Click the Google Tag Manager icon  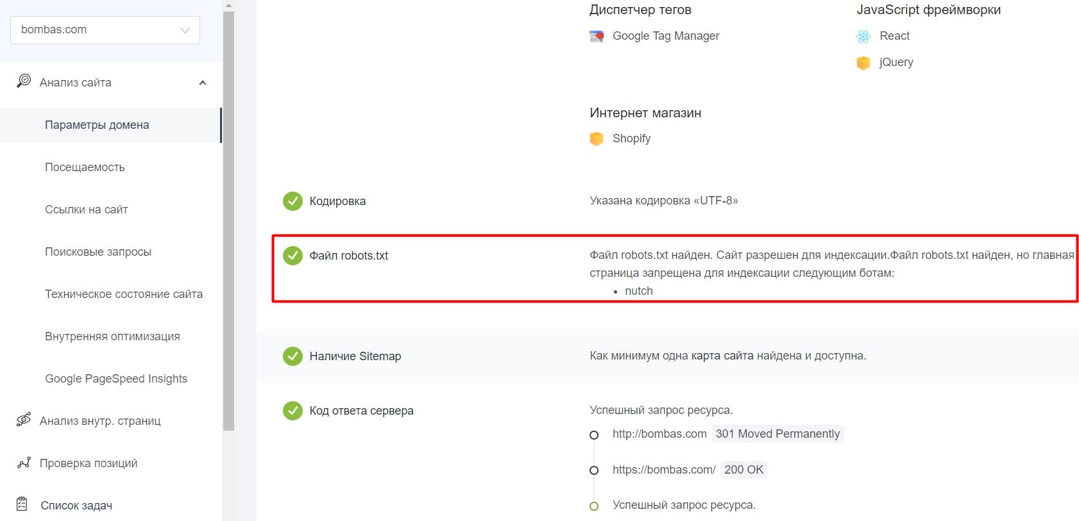click(597, 37)
